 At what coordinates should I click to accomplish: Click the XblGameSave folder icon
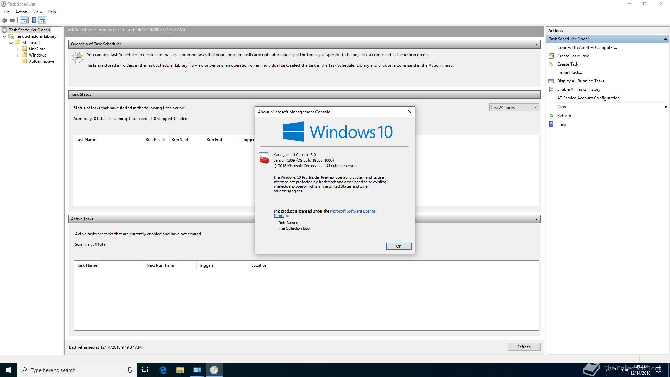pos(24,61)
